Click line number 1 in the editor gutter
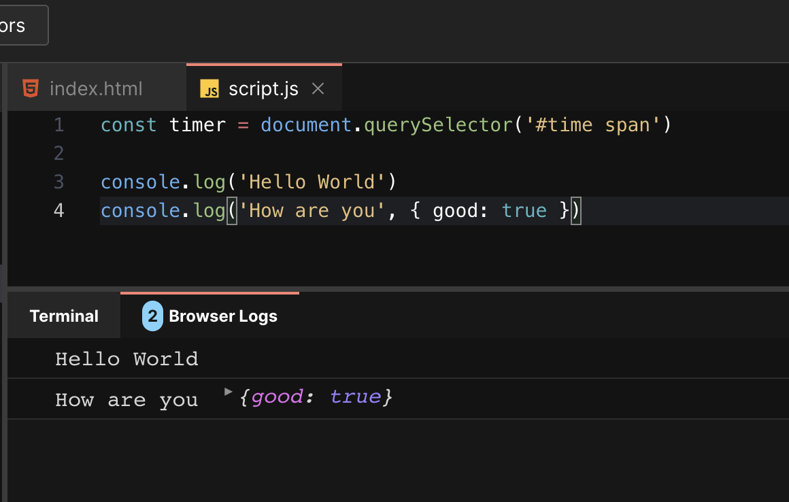789x502 pixels. tap(58, 124)
